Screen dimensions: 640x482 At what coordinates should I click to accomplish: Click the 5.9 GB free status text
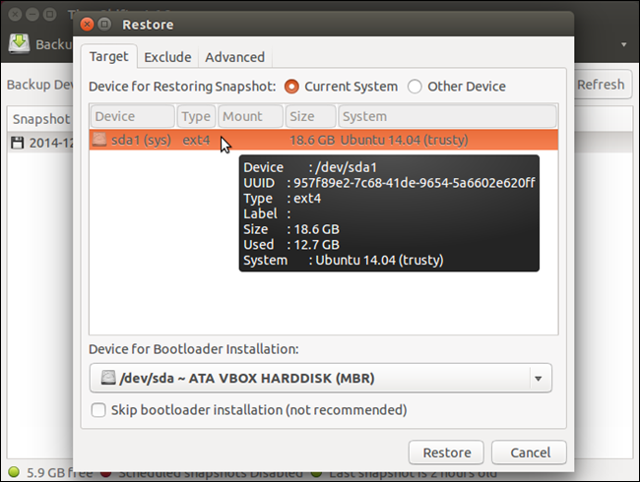click(59, 472)
